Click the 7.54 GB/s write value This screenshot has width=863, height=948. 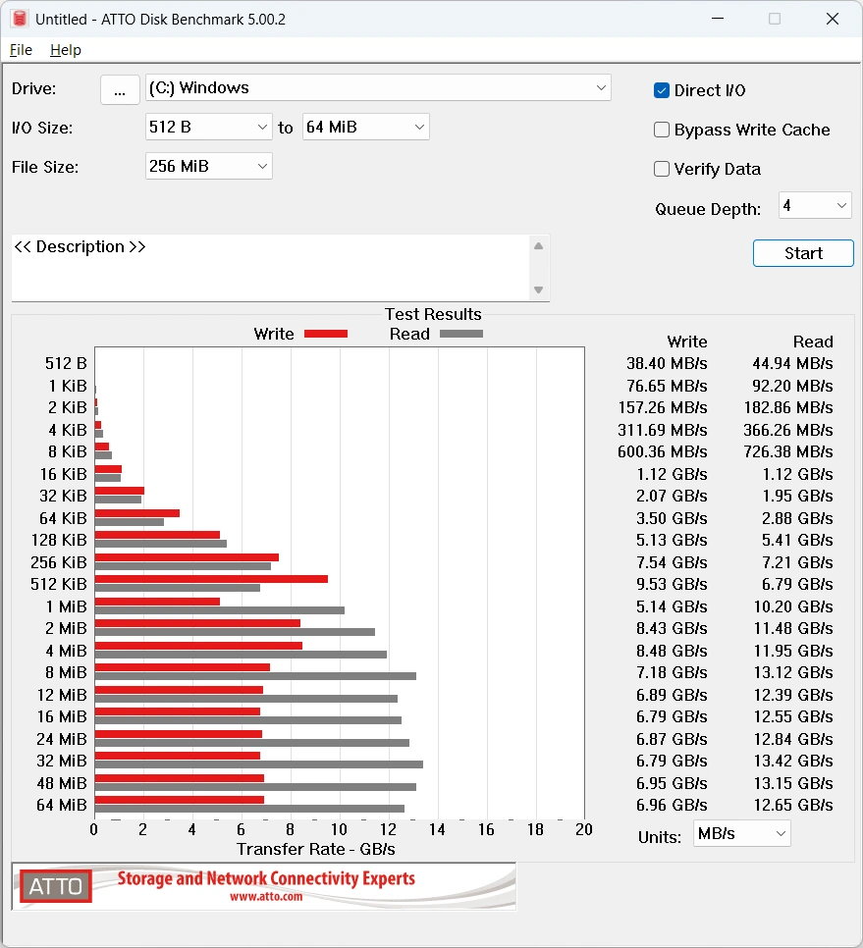pos(672,562)
